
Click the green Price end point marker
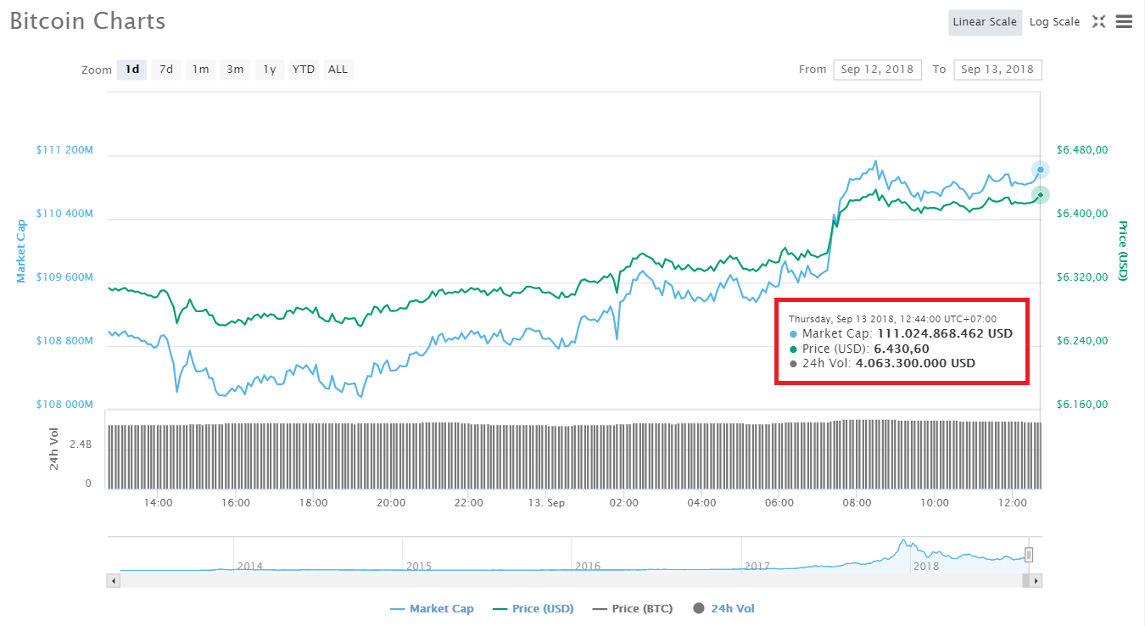pyautogui.click(x=1041, y=195)
